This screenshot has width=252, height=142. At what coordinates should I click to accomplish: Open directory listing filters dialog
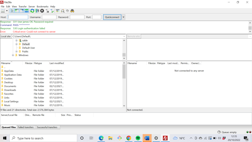tap(58, 11)
